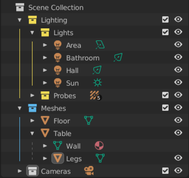The image size is (189, 178).
Task: Select the Table object in the outliner
Action: coord(62,133)
